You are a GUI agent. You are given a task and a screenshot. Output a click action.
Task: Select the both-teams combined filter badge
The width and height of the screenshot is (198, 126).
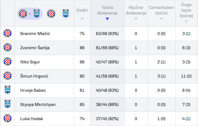(x=30, y=13)
